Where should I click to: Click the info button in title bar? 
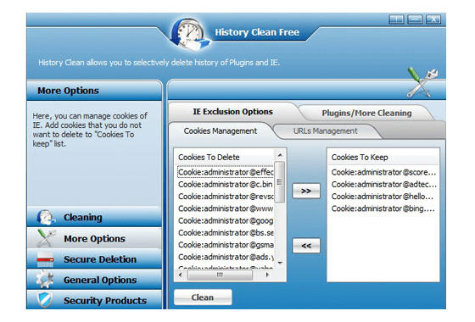pyautogui.click(x=396, y=19)
